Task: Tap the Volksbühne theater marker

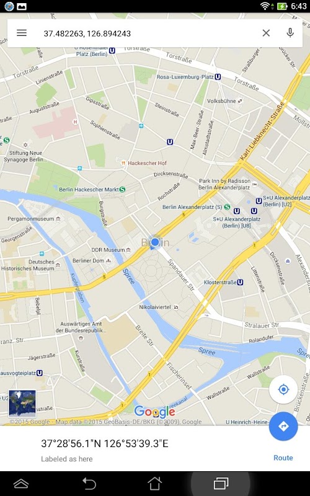Action: (x=240, y=101)
